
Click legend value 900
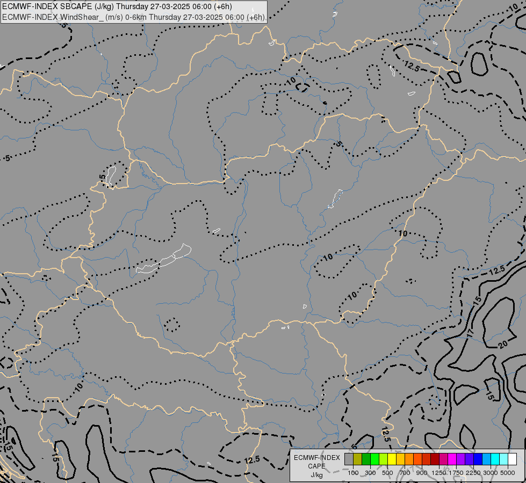(x=422, y=473)
